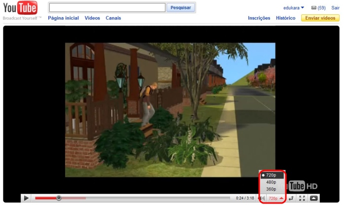
Task: Open the edukara account dropdown
Action: [294, 8]
